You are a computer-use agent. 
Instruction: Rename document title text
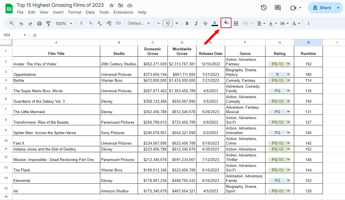click(x=60, y=5)
